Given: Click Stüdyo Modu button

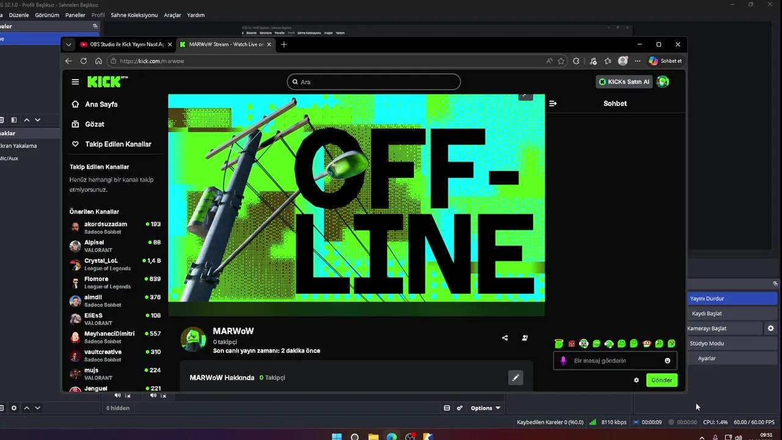Looking at the screenshot, I should click(732, 343).
